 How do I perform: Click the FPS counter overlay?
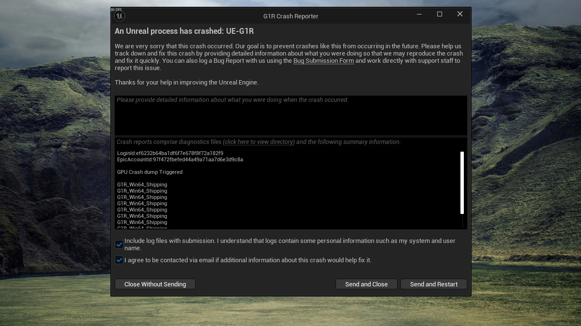tap(116, 10)
